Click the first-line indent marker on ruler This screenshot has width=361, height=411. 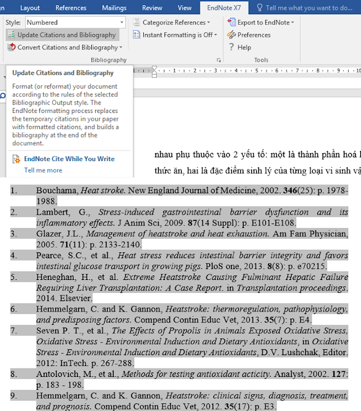[x=154, y=69]
